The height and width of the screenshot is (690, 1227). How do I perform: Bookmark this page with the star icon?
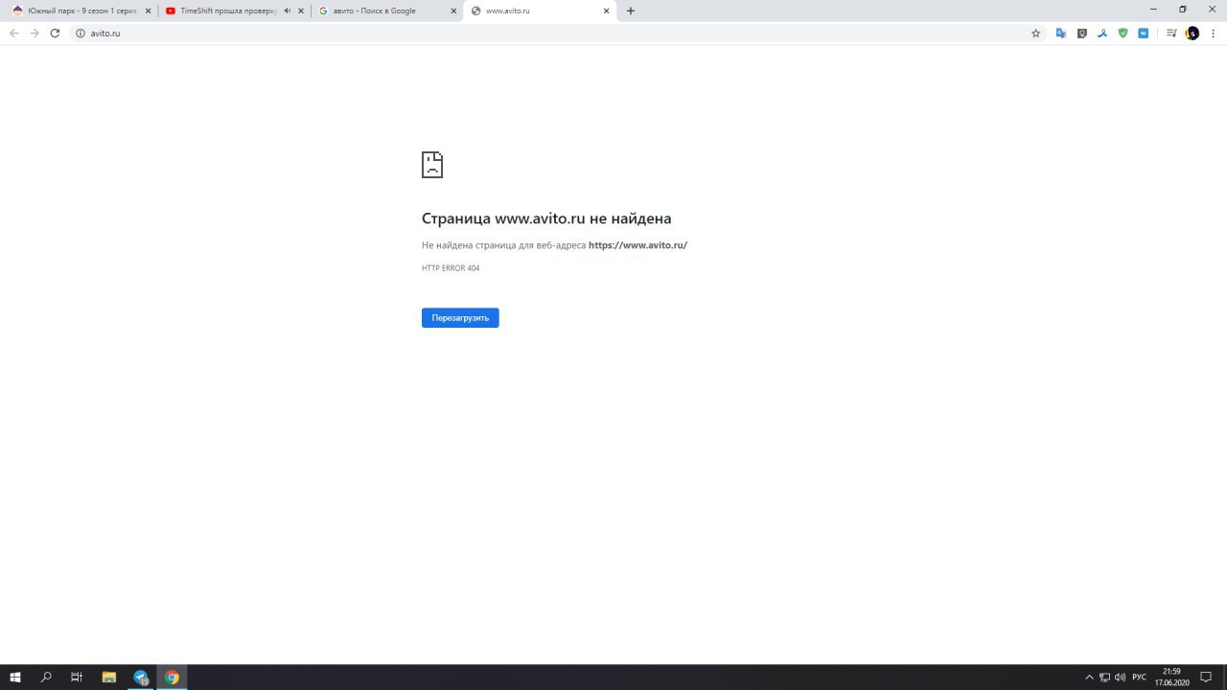pos(1035,33)
